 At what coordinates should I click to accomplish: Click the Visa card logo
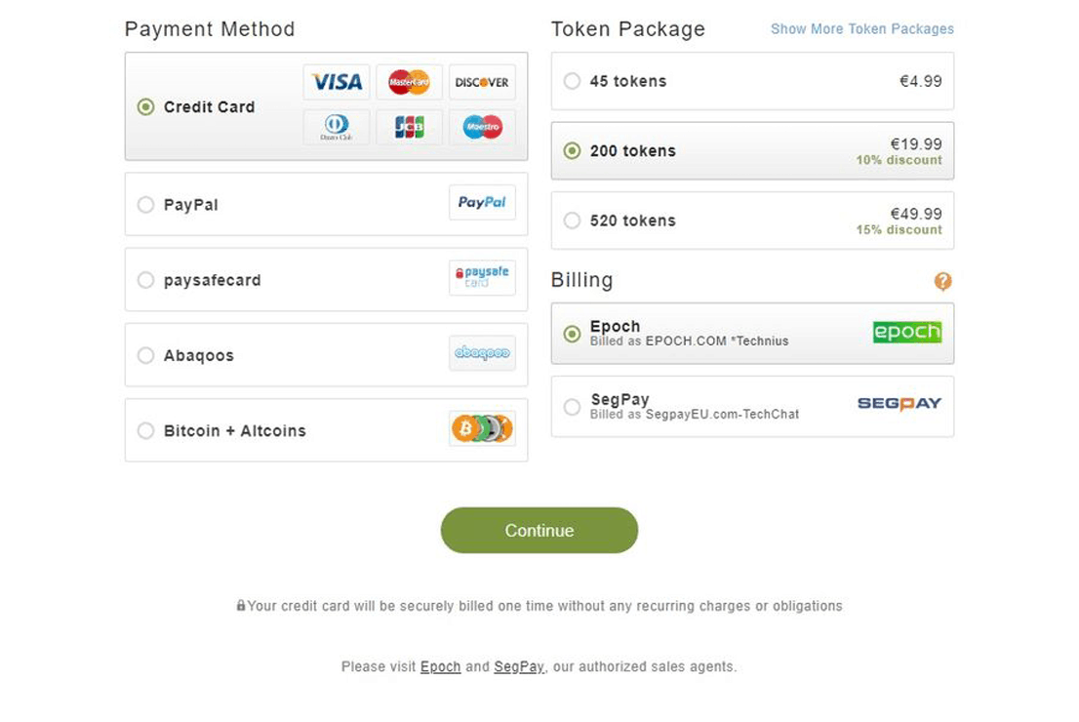click(x=337, y=82)
